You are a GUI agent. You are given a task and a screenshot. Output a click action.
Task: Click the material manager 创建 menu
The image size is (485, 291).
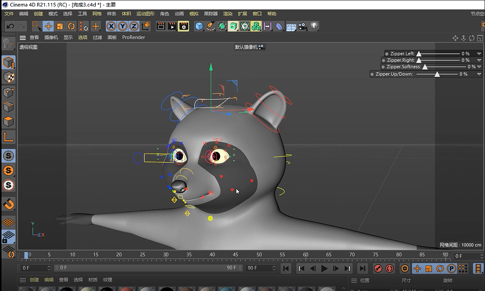click(34, 280)
